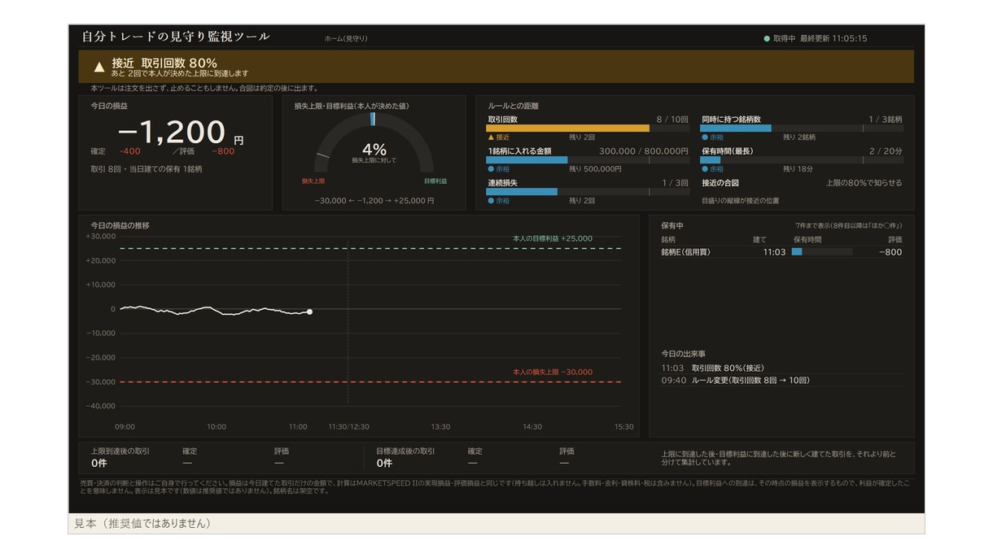The height and width of the screenshot is (558, 993).
Task: Click the green connection status dot
Action: coord(767,38)
